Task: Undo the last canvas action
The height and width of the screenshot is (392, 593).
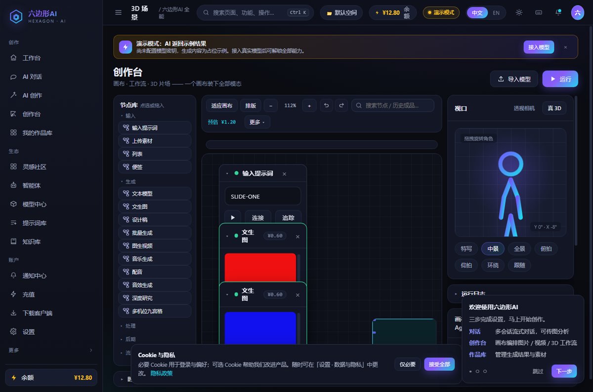Action: [326, 106]
